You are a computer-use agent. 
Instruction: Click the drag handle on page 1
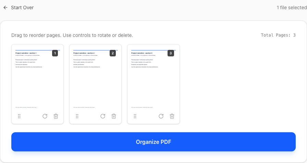click(x=19, y=116)
